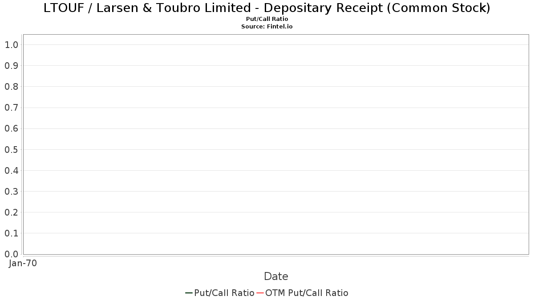This screenshot has height=300, width=534.
Task: Select the chart title LTOUF Larsen & Toubro
Action: (267, 8)
